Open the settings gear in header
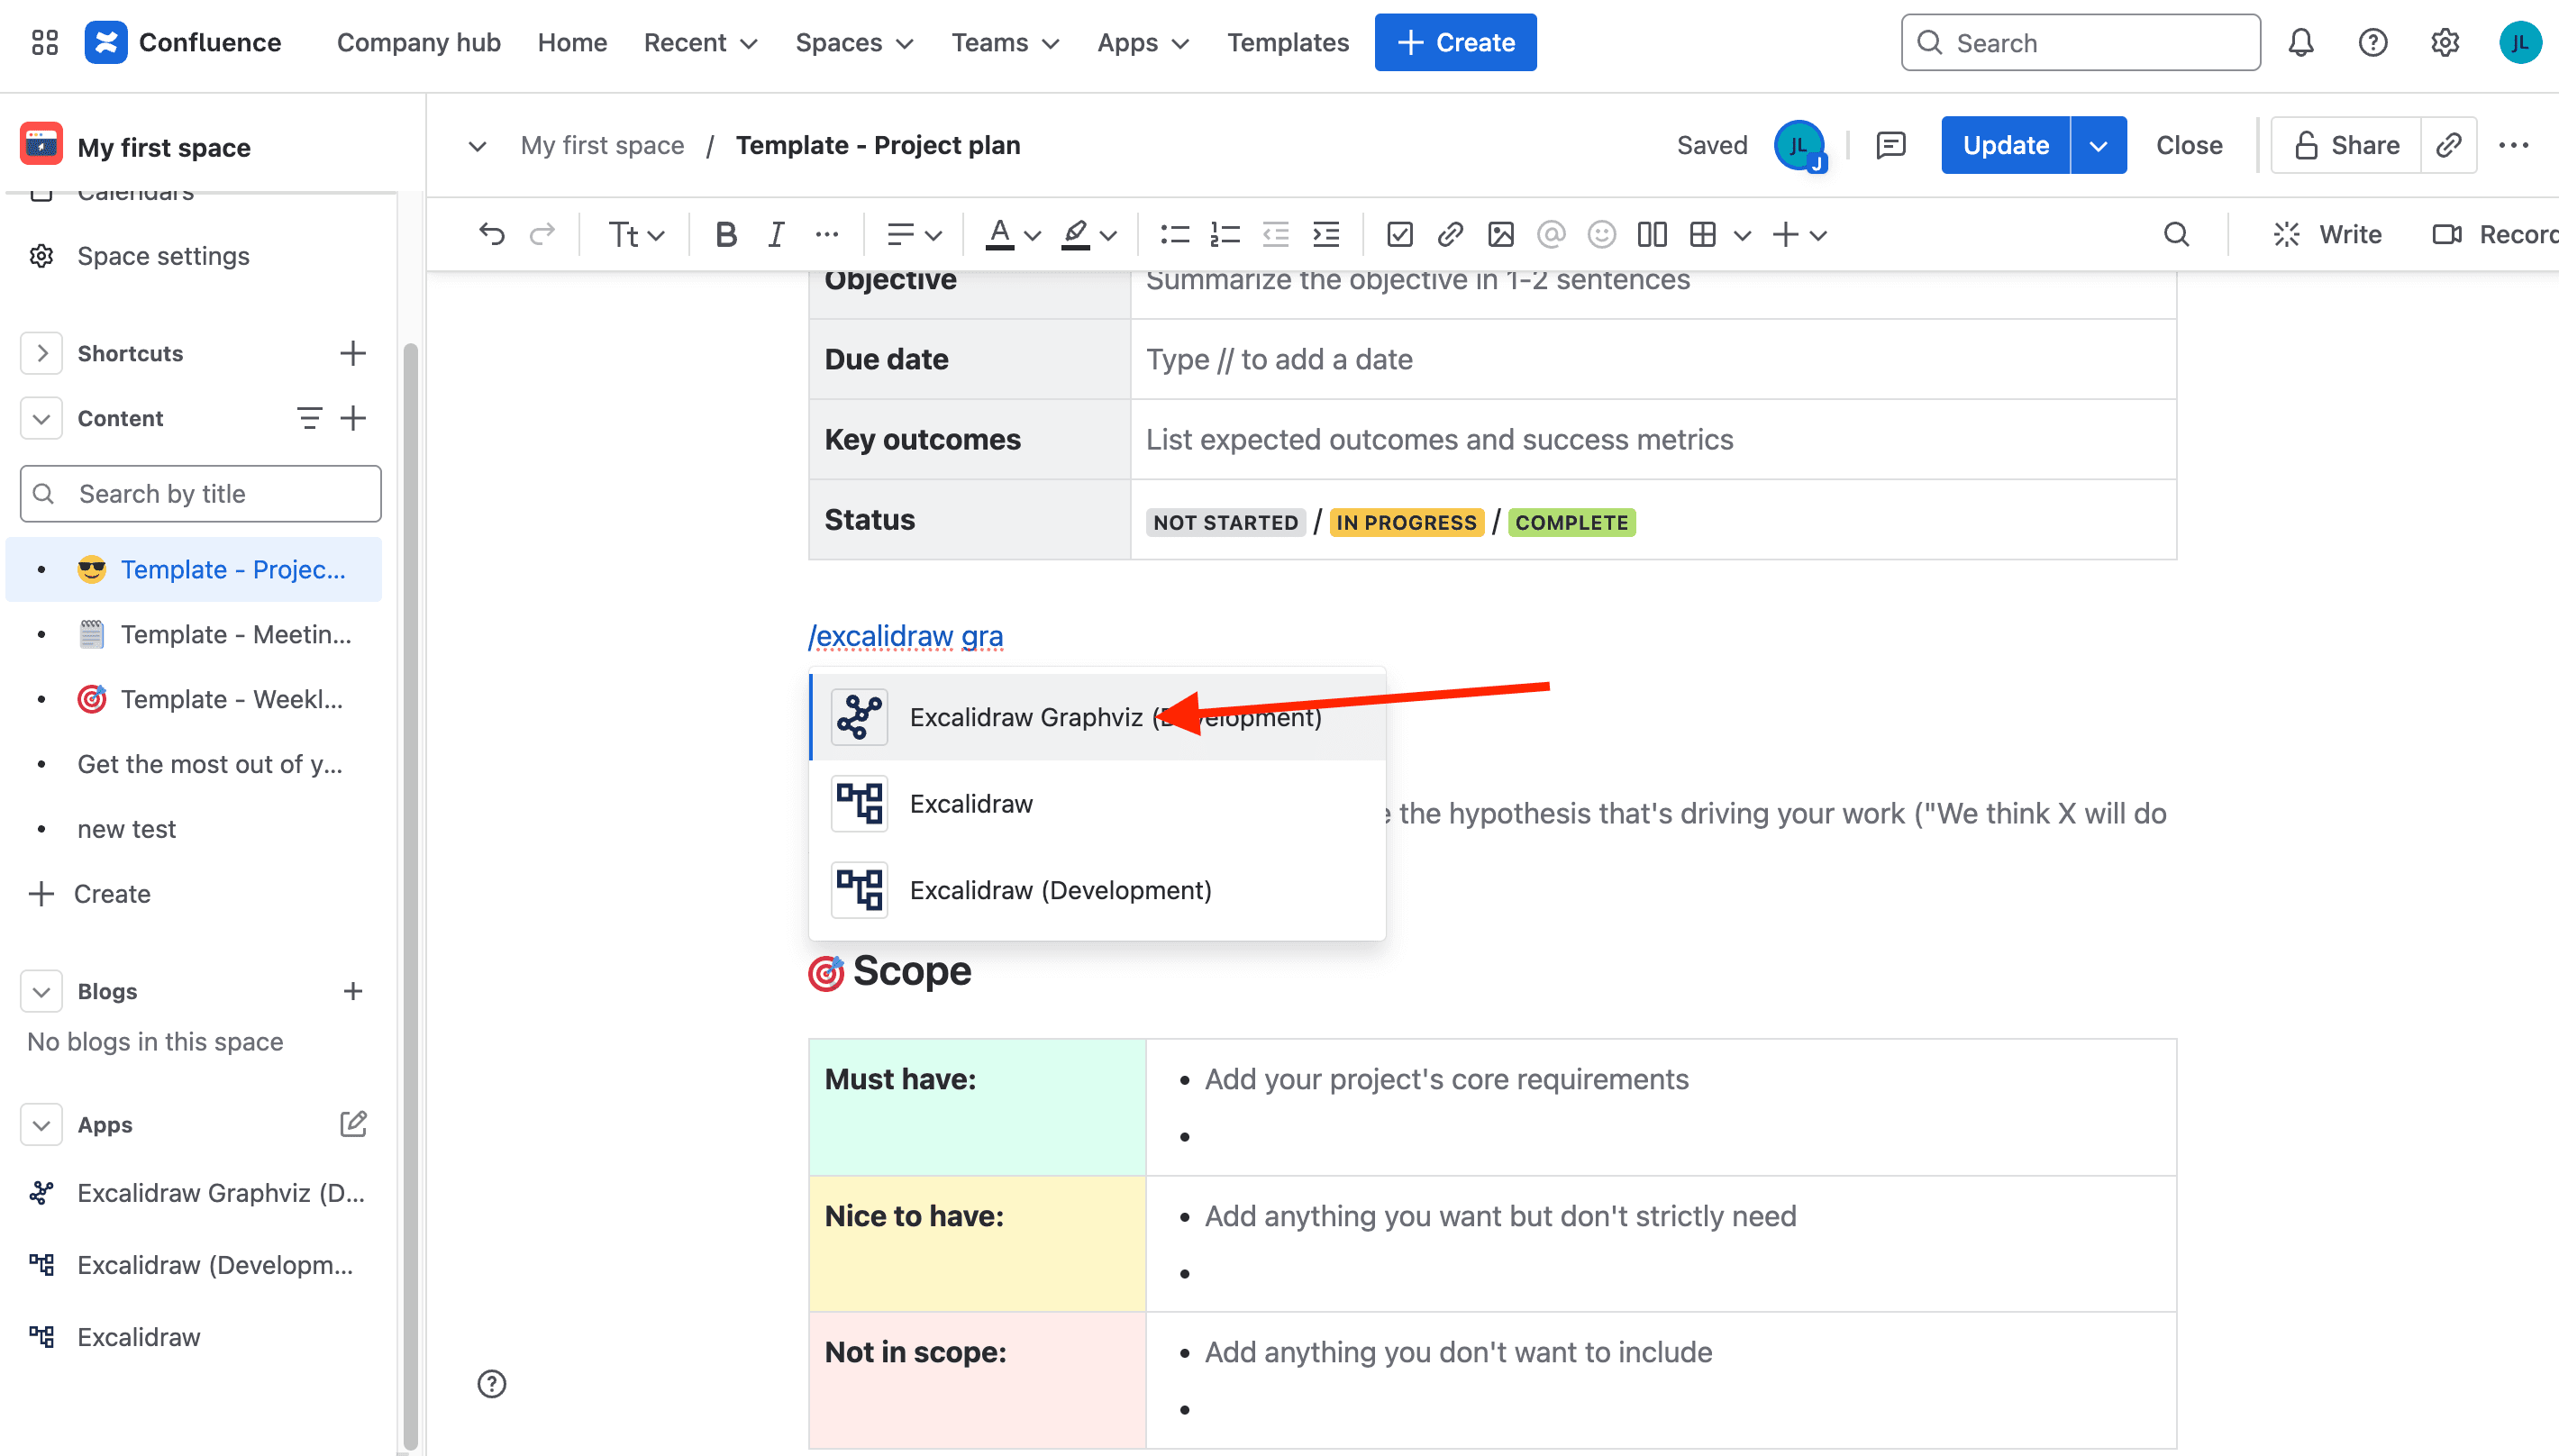This screenshot has height=1456, width=2559. 2444,42
